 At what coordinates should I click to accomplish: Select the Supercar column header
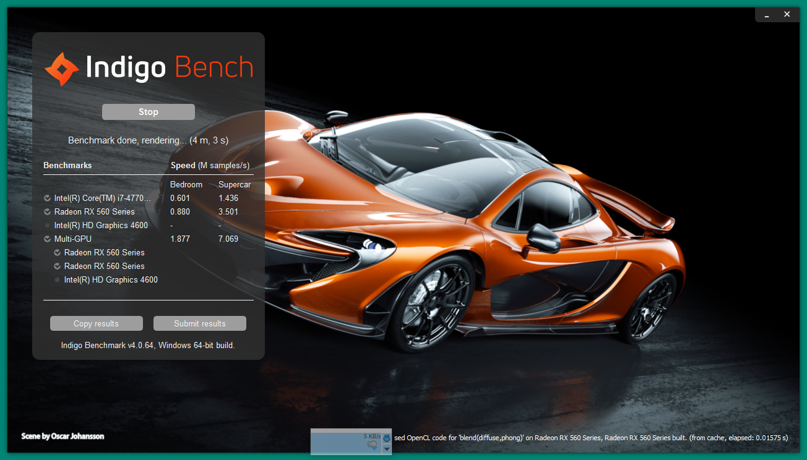[x=234, y=185]
